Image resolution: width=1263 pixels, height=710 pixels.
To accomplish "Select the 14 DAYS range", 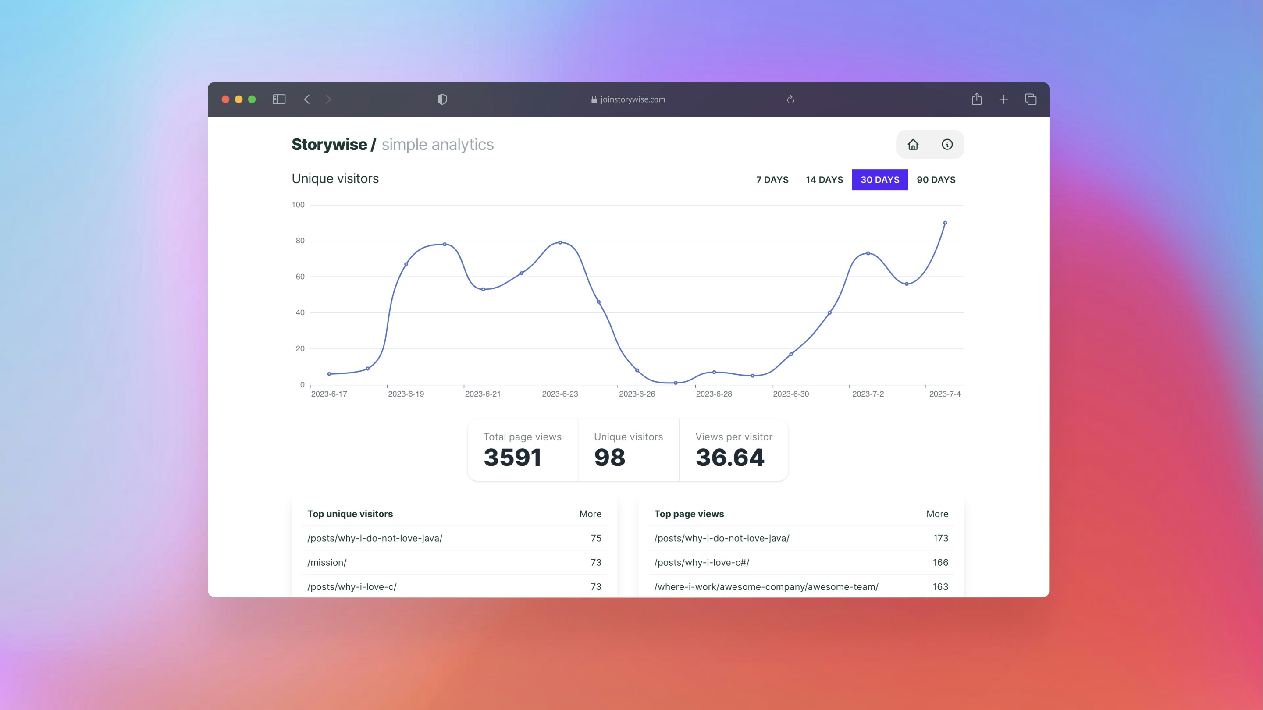I will tap(824, 179).
